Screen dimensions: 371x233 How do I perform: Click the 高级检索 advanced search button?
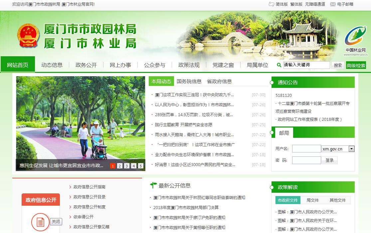click(x=356, y=66)
